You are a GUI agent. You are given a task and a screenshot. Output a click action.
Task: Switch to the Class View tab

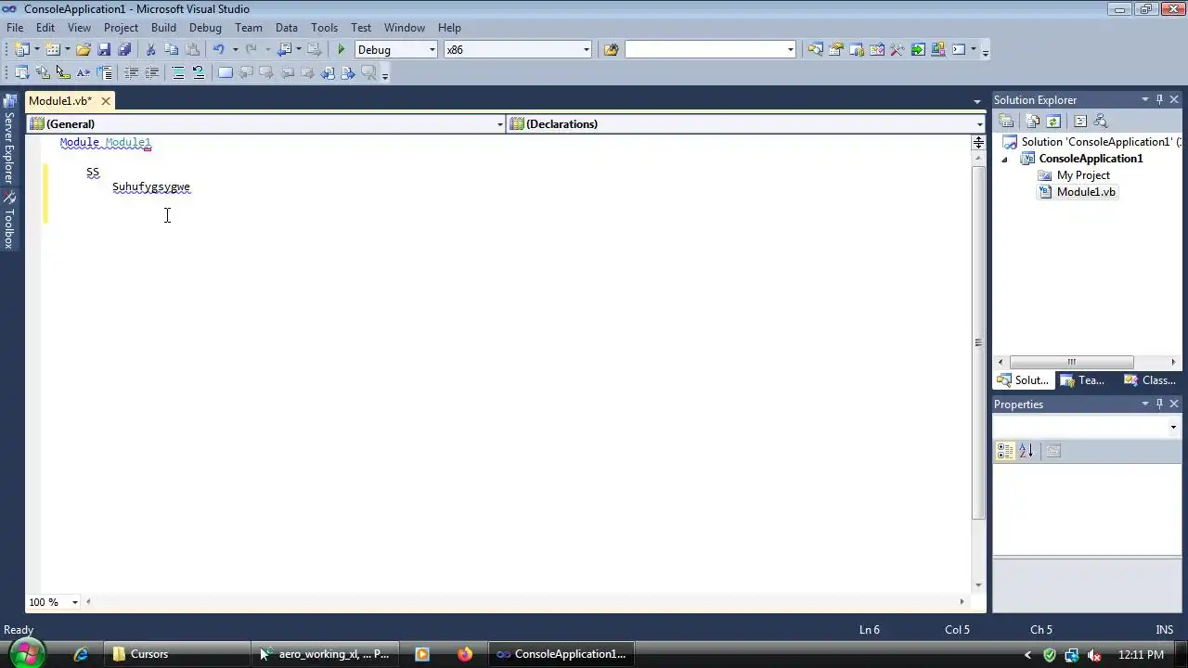[x=1149, y=379]
